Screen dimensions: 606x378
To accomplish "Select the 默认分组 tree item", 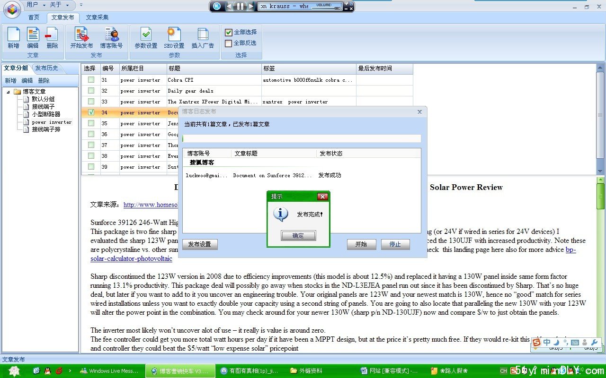I will (x=43, y=99).
